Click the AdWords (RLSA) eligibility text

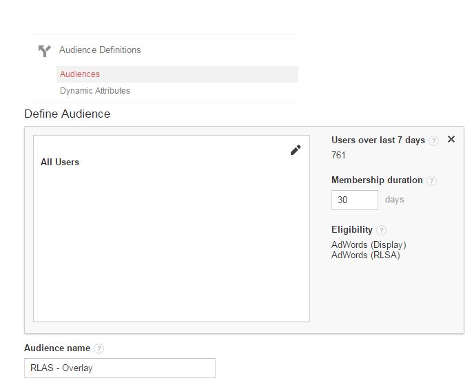pos(365,255)
